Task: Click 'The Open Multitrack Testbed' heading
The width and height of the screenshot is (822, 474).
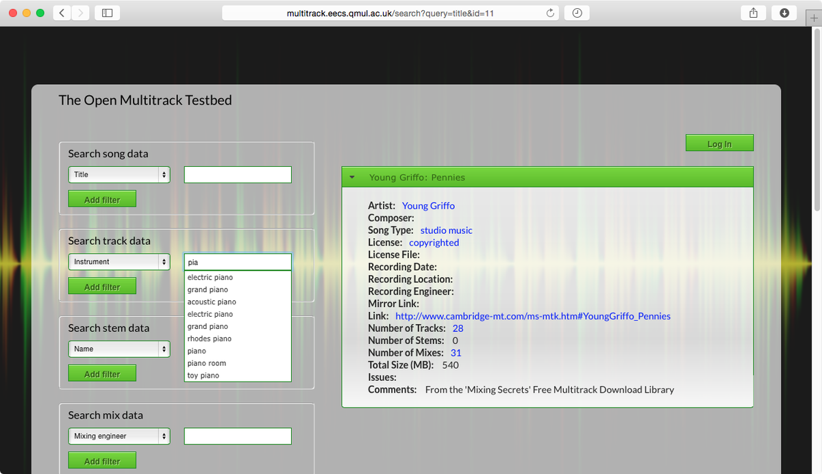Action: click(x=145, y=100)
